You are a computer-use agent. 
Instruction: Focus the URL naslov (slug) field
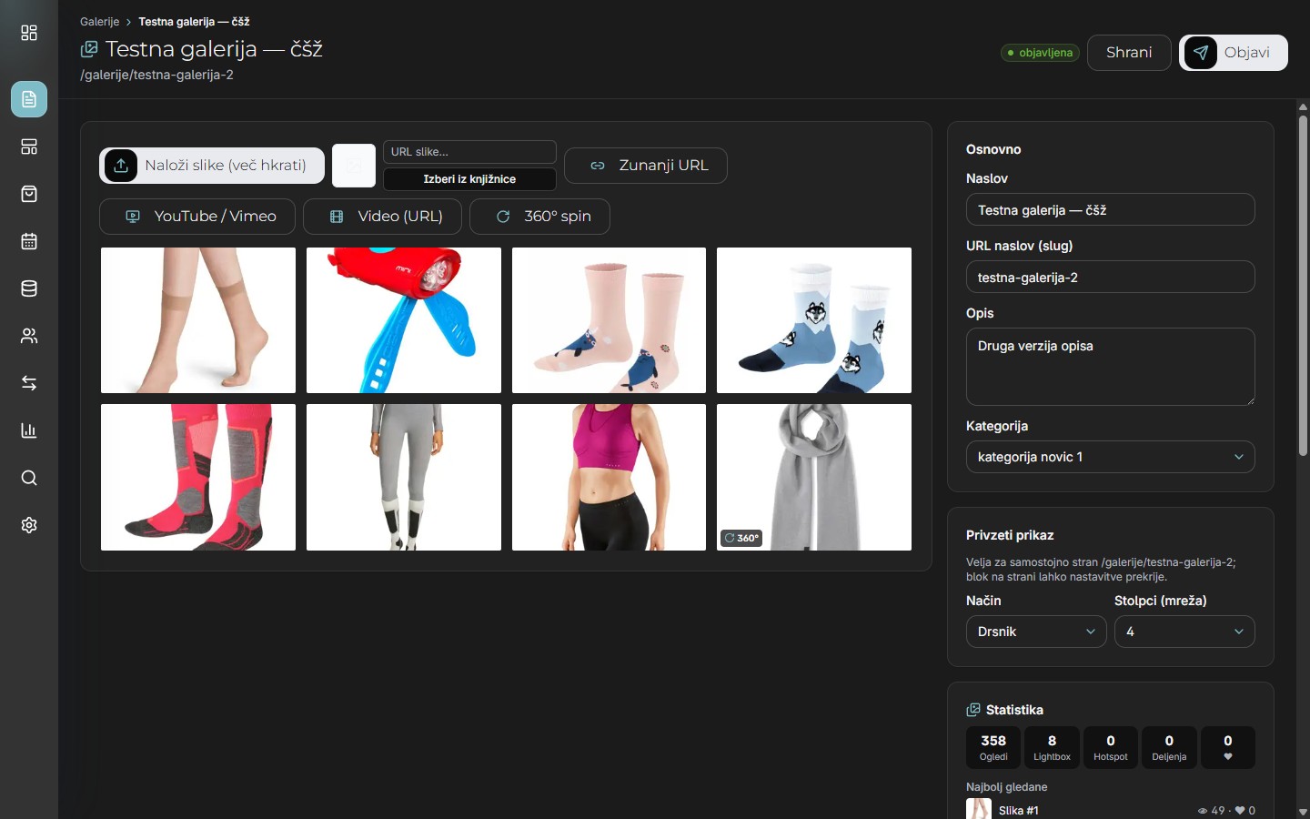coord(1110,277)
